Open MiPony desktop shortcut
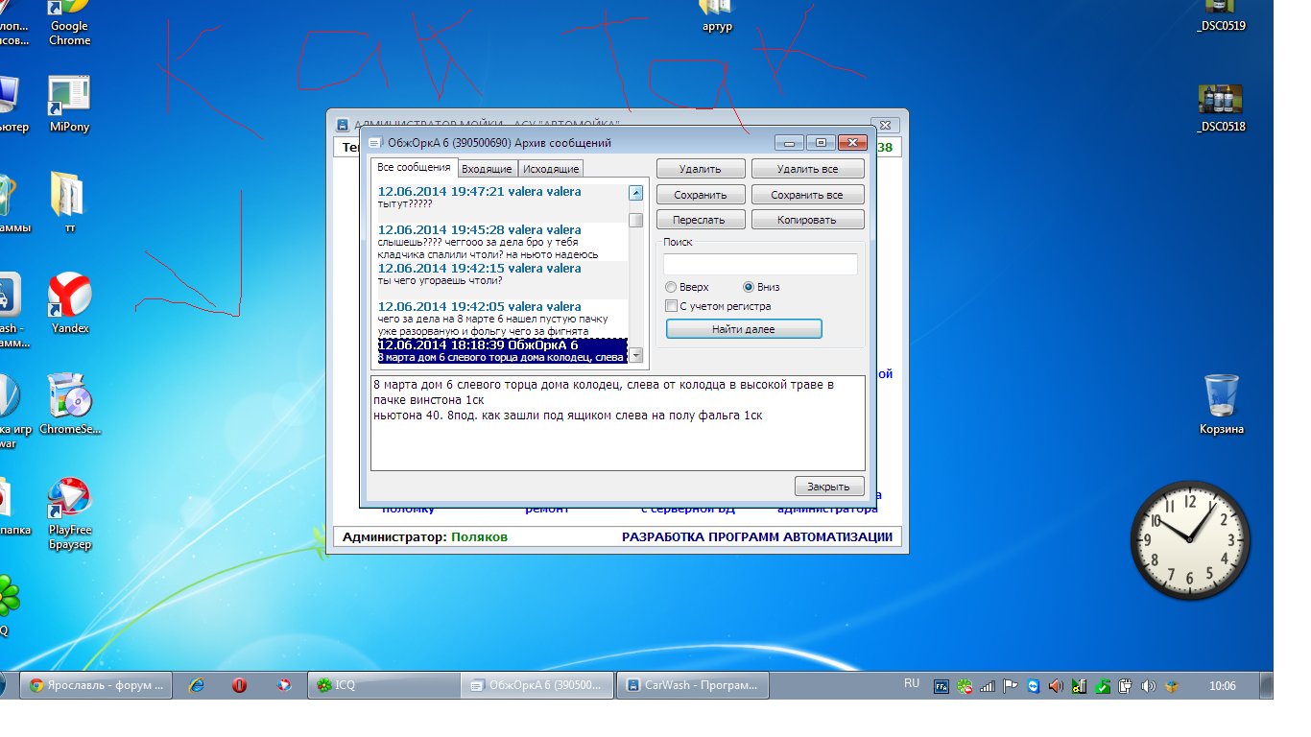Image resolution: width=1311 pixels, height=737 pixels. tap(69, 106)
